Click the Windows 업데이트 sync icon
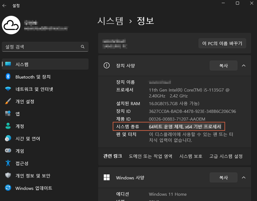The image size is (257, 201). point(8,188)
